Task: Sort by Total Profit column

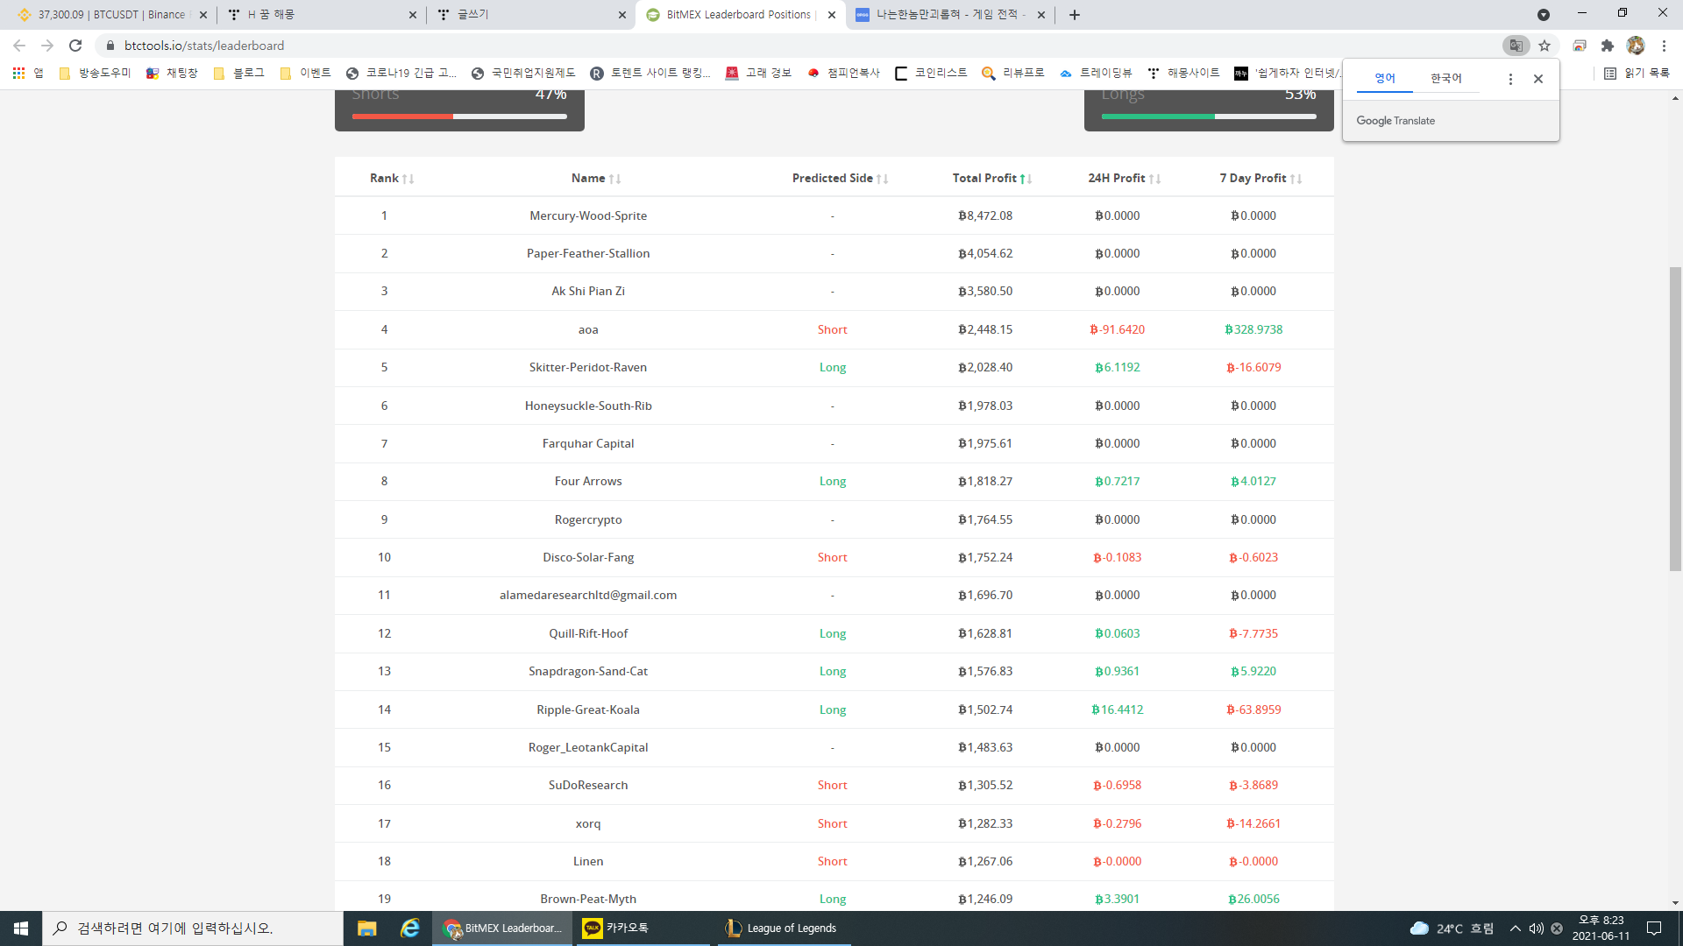Action: (992, 178)
